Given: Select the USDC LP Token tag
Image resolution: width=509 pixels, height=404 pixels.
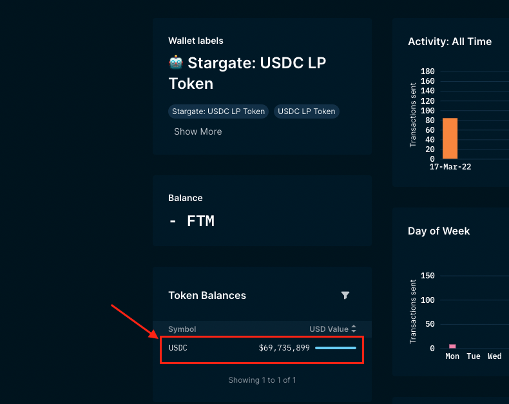Looking at the screenshot, I should click(x=307, y=111).
